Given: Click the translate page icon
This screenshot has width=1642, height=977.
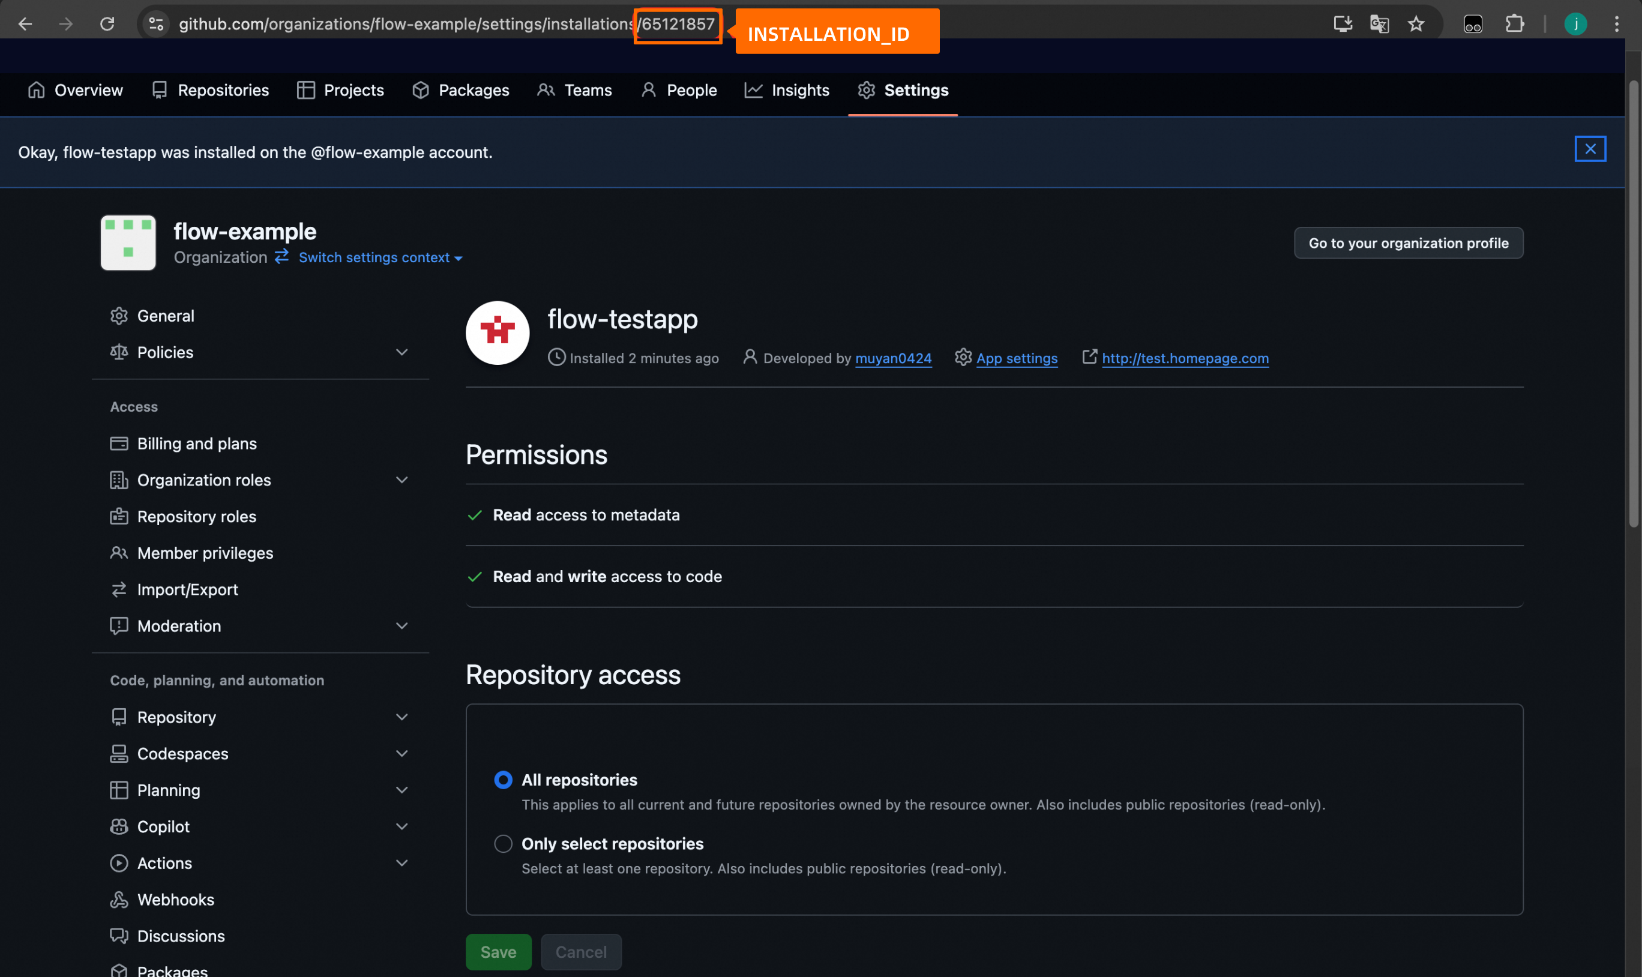Looking at the screenshot, I should click(1379, 25).
